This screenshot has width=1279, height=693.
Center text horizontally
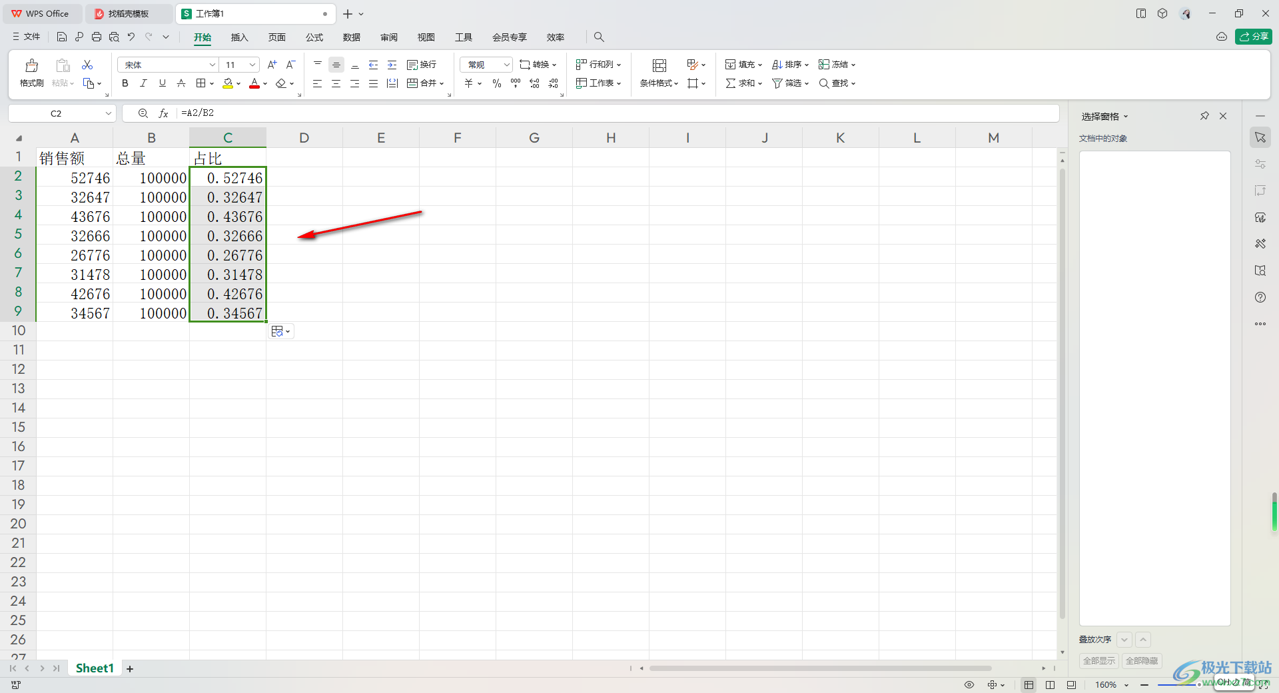coord(336,83)
